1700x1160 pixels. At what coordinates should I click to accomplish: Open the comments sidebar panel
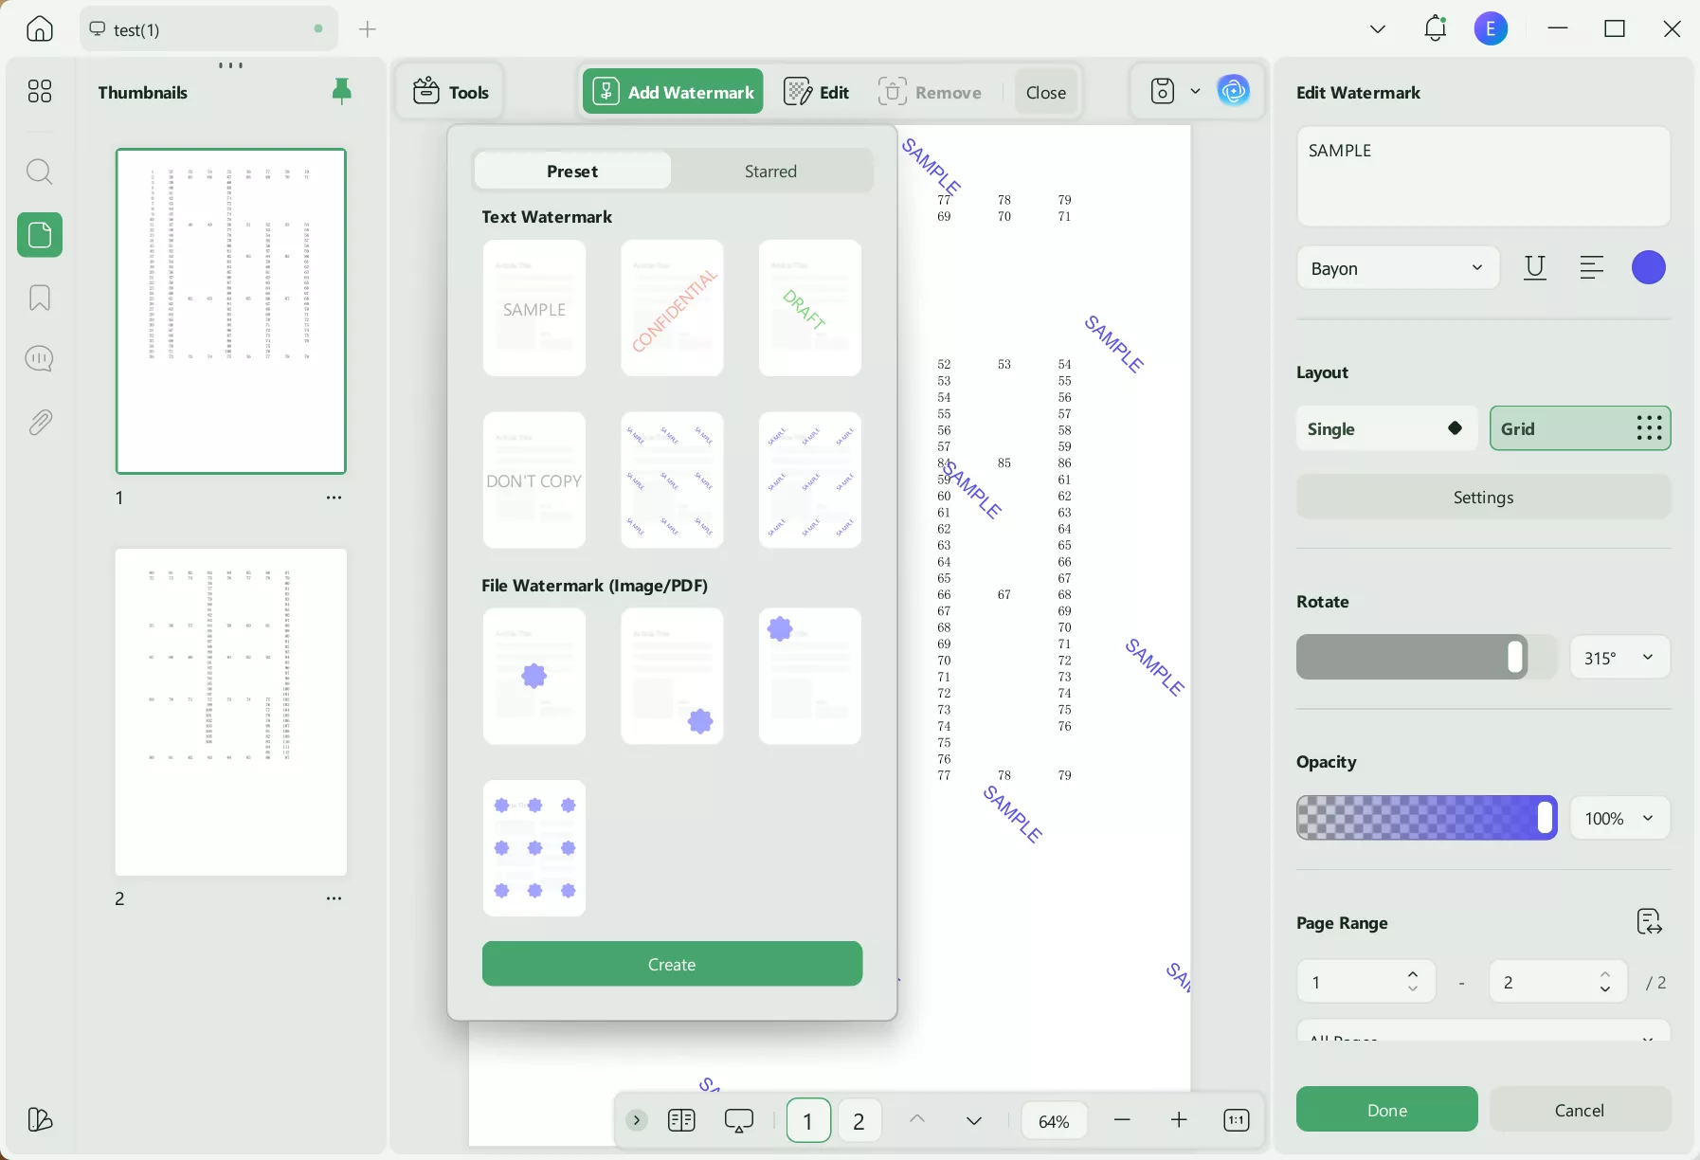[40, 359]
